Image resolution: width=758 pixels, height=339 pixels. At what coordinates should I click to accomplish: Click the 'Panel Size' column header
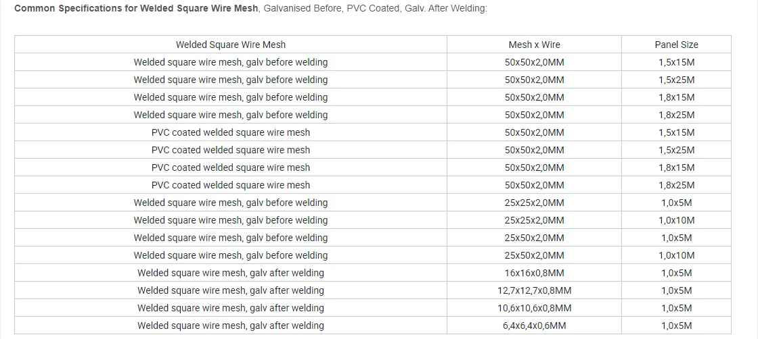pyautogui.click(x=676, y=45)
